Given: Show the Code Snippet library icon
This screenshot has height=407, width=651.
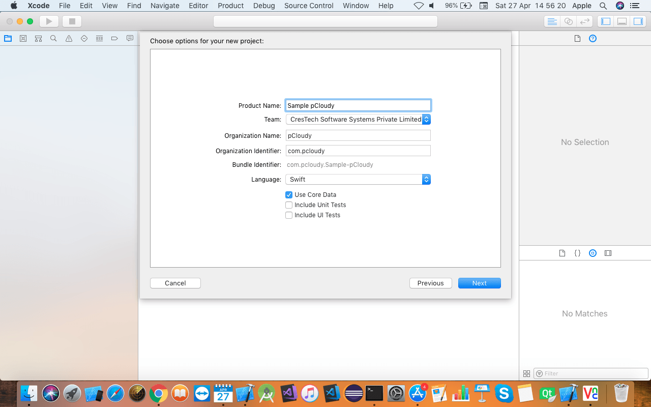Looking at the screenshot, I should point(577,253).
